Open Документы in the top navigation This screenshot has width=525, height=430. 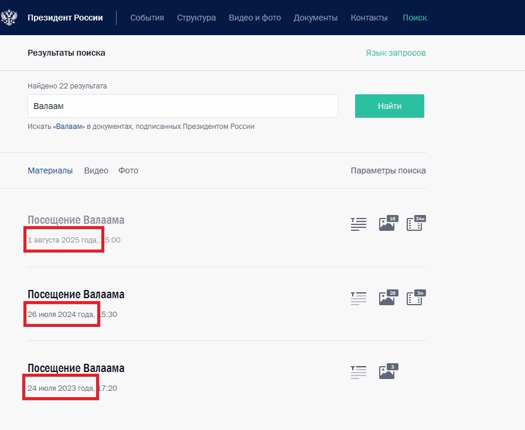pos(315,18)
